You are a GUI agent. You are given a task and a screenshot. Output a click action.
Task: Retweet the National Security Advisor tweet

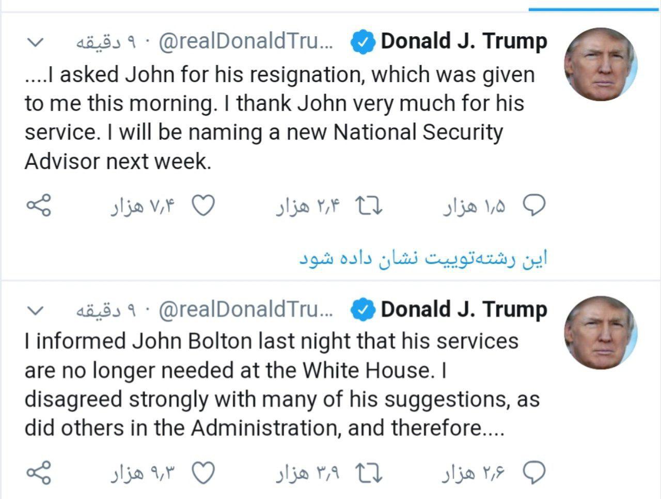370,206
